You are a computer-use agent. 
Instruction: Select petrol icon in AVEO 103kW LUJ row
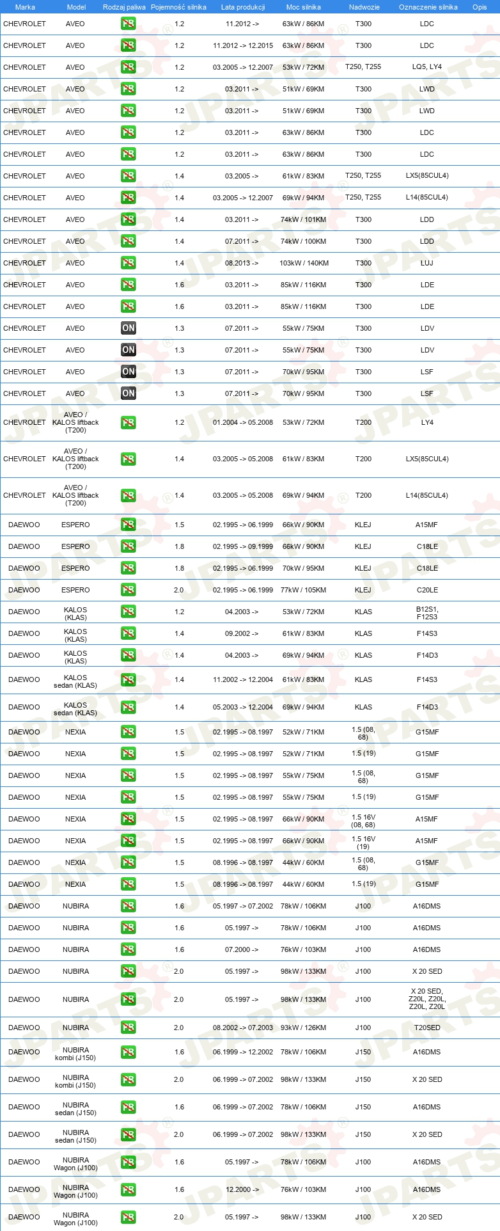[129, 263]
